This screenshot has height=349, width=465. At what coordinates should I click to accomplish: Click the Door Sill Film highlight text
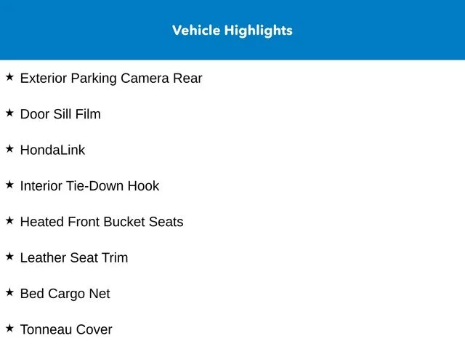(60, 114)
